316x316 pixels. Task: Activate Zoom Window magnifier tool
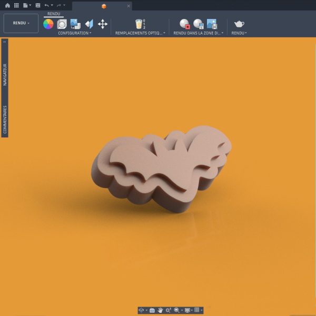click(x=177, y=310)
